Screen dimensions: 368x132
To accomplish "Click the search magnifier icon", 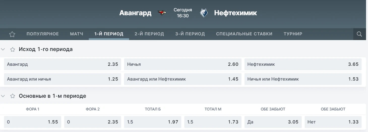I will [359, 34].
